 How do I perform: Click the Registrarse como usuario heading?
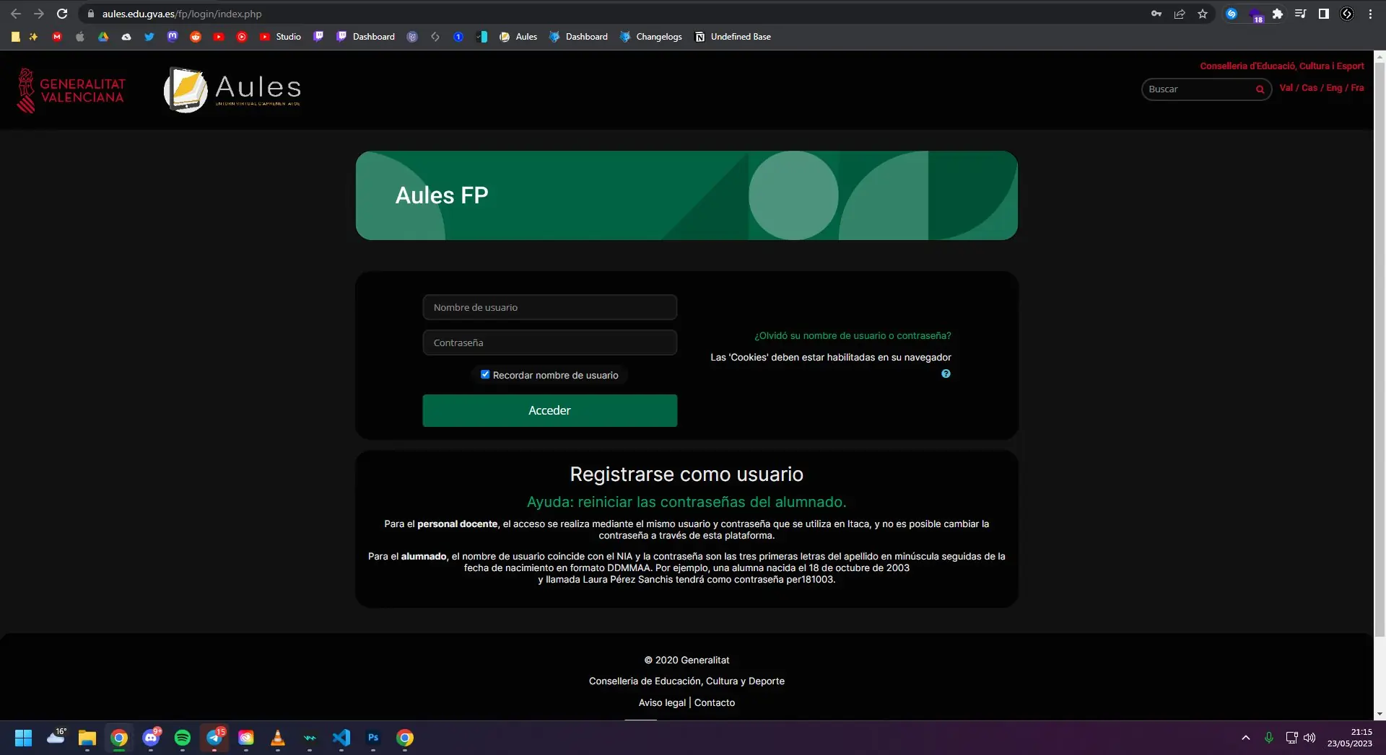pyautogui.click(x=687, y=474)
